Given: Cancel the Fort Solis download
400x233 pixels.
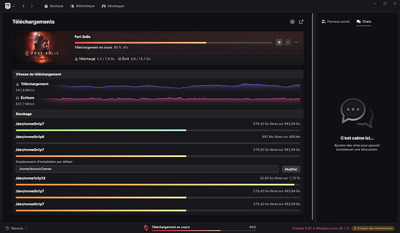Looking at the screenshot, I should 288,42.
